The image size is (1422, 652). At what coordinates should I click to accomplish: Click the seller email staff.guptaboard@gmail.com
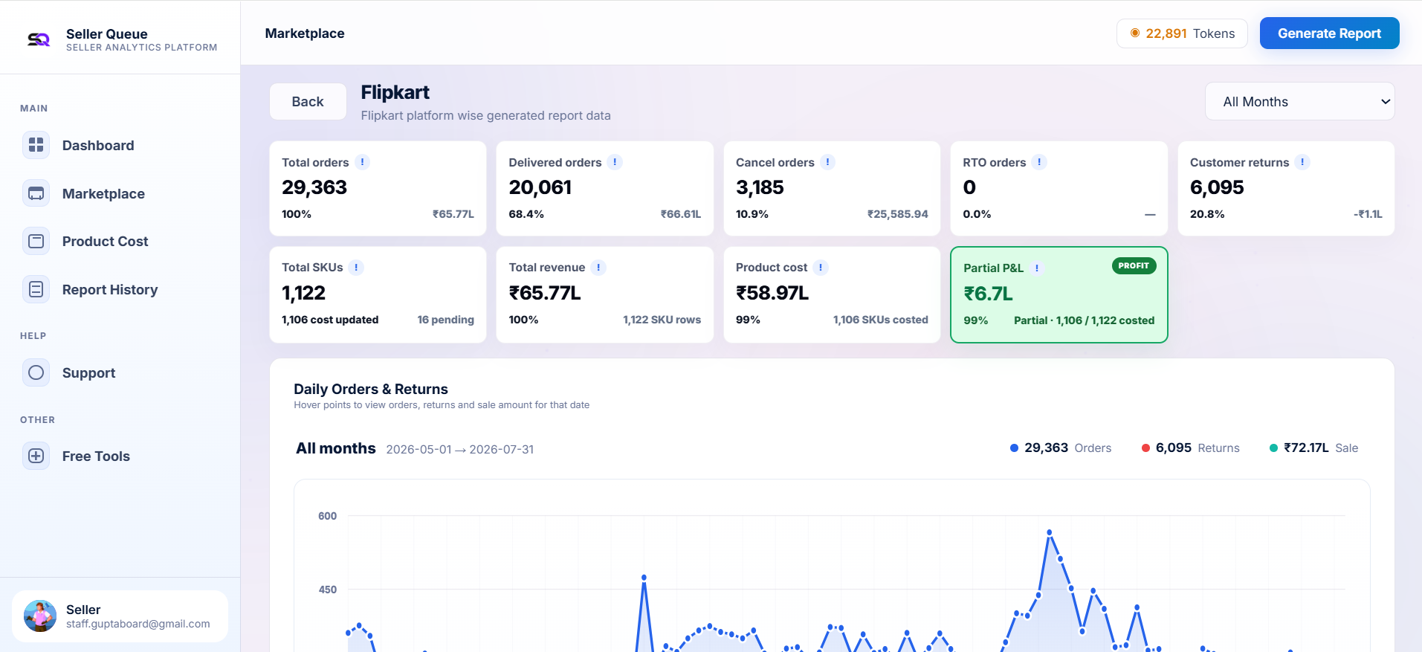point(138,624)
